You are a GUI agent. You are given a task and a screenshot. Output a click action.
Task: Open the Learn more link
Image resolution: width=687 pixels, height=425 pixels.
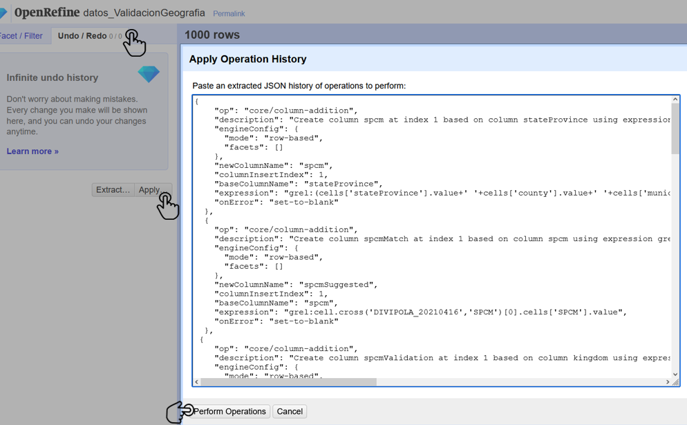coord(32,151)
